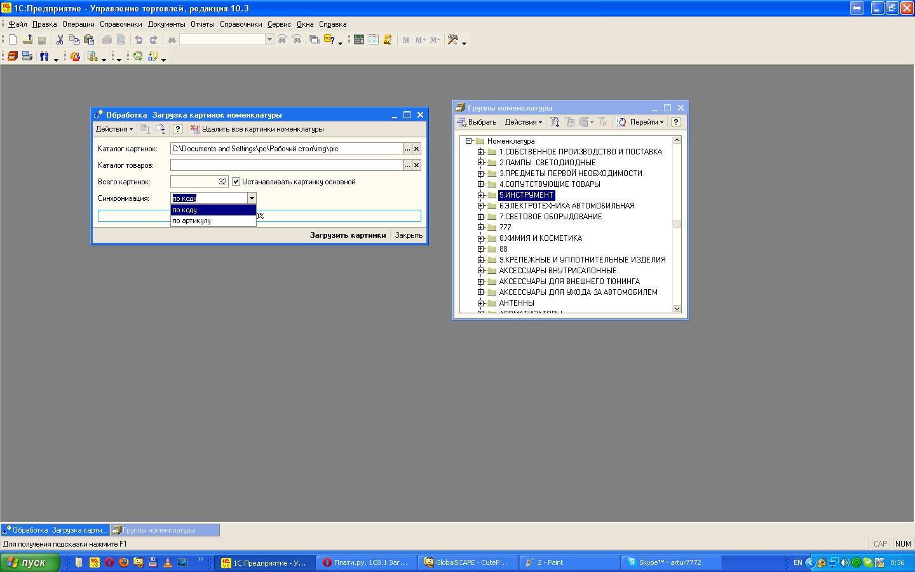Expand 7.СВЕТОВОЕ ОБОРУДОВАНИЕ folder
The height and width of the screenshot is (572, 915).
[x=480, y=217]
